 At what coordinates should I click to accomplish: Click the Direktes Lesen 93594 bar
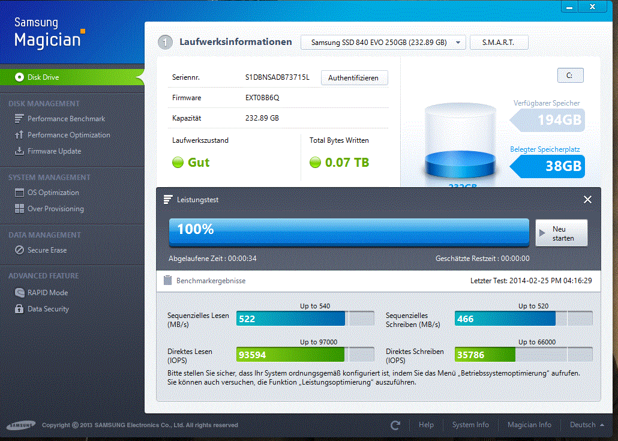pyautogui.click(x=305, y=355)
